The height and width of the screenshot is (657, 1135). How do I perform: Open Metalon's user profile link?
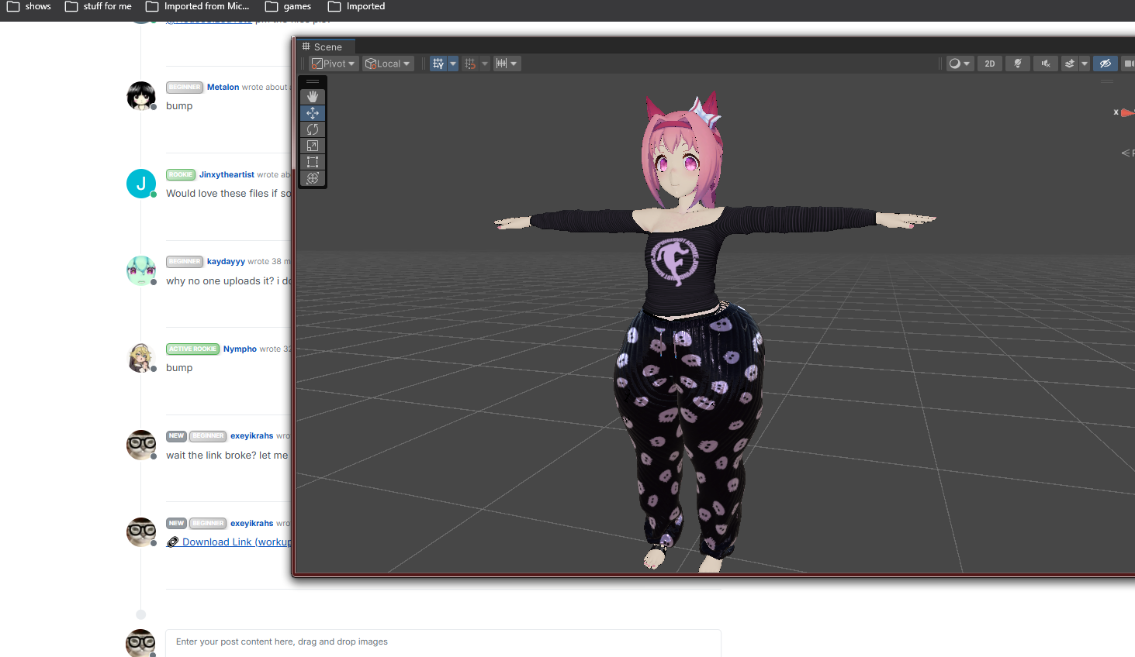[223, 87]
